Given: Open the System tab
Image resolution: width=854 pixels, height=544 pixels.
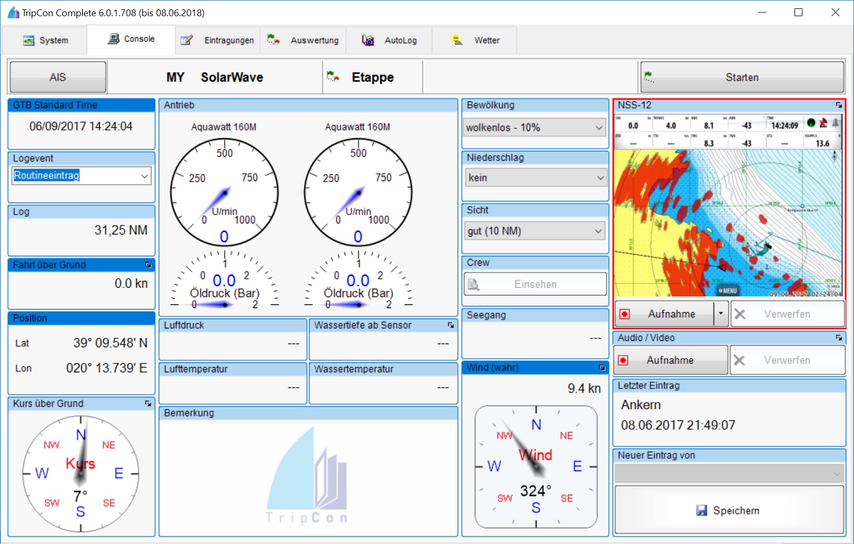Looking at the screenshot, I should (x=45, y=40).
